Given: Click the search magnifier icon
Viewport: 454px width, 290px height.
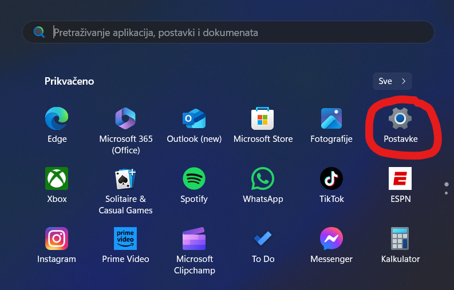Looking at the screenshot, I should pyautogui.click(x=39, y=32).
